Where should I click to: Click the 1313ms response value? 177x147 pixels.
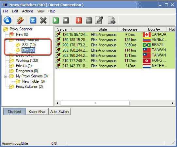tap(130, 56)
